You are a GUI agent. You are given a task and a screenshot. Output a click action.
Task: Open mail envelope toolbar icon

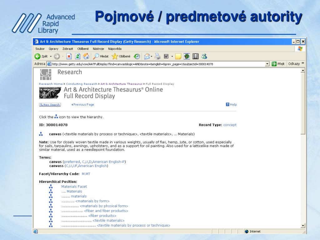[147, 56]
